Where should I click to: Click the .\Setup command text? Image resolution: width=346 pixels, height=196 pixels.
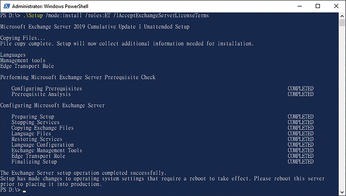(x=33, y=16)
